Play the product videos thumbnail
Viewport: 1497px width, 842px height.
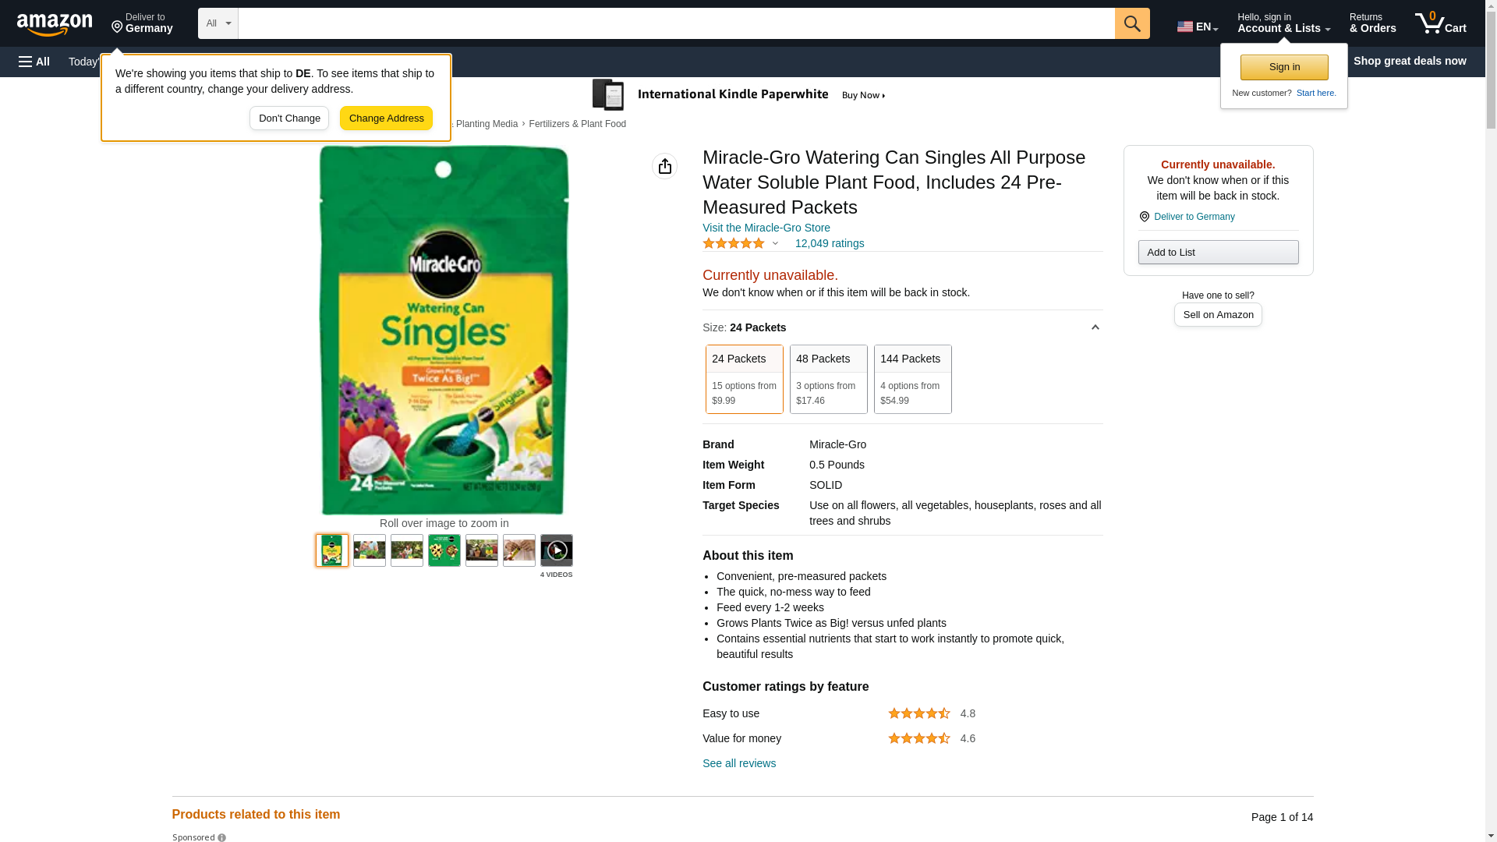[x=556, y=550]
